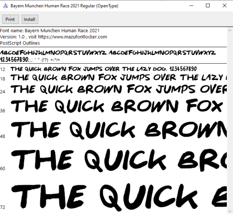The image size is (233, 214).
Task: Click the '72' size label
Action: [x=3, y=207]
